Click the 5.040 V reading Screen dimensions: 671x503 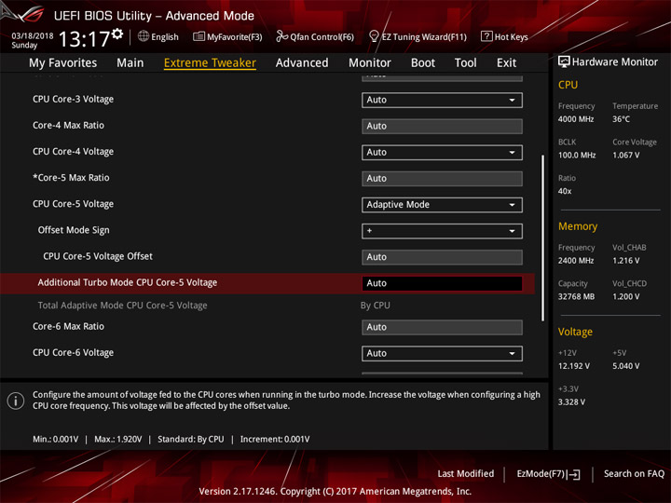tap(625, 366)
